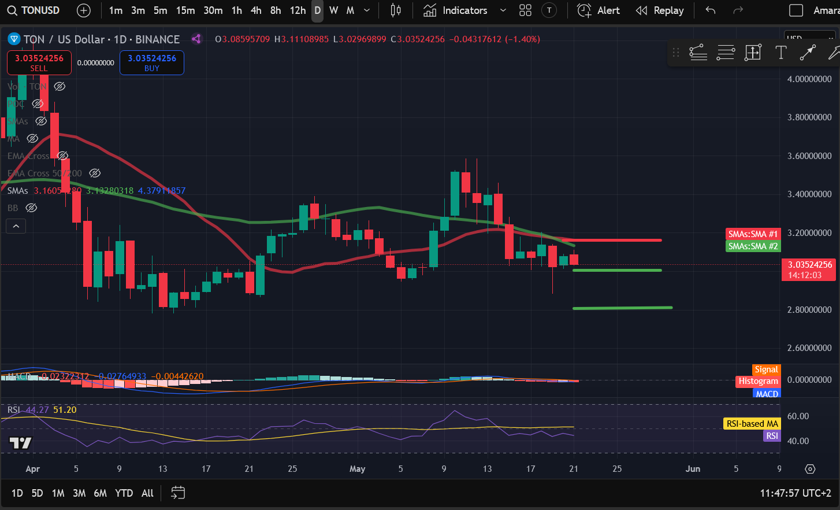Viewport: 840px width, 510px height.
Task: Choose the 8h interval
Action: pyautogui.click(x=276, y=10)
